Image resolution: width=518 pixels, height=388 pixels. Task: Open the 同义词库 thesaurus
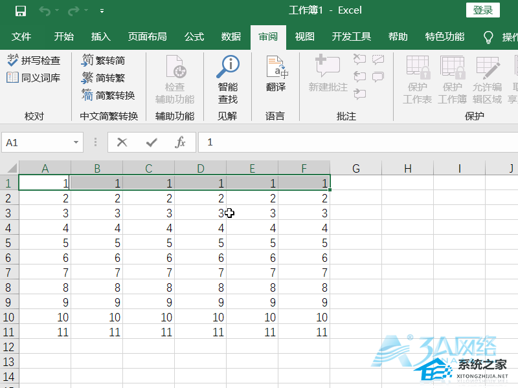(x=34, y=78)
